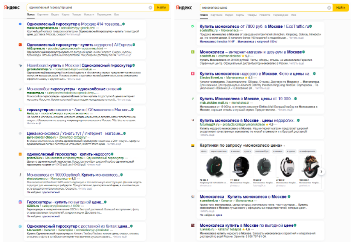Click the prices24.ru result favicon
This screenshot has height=244, width=353.
pyautogui.click(x=20, y=154)
